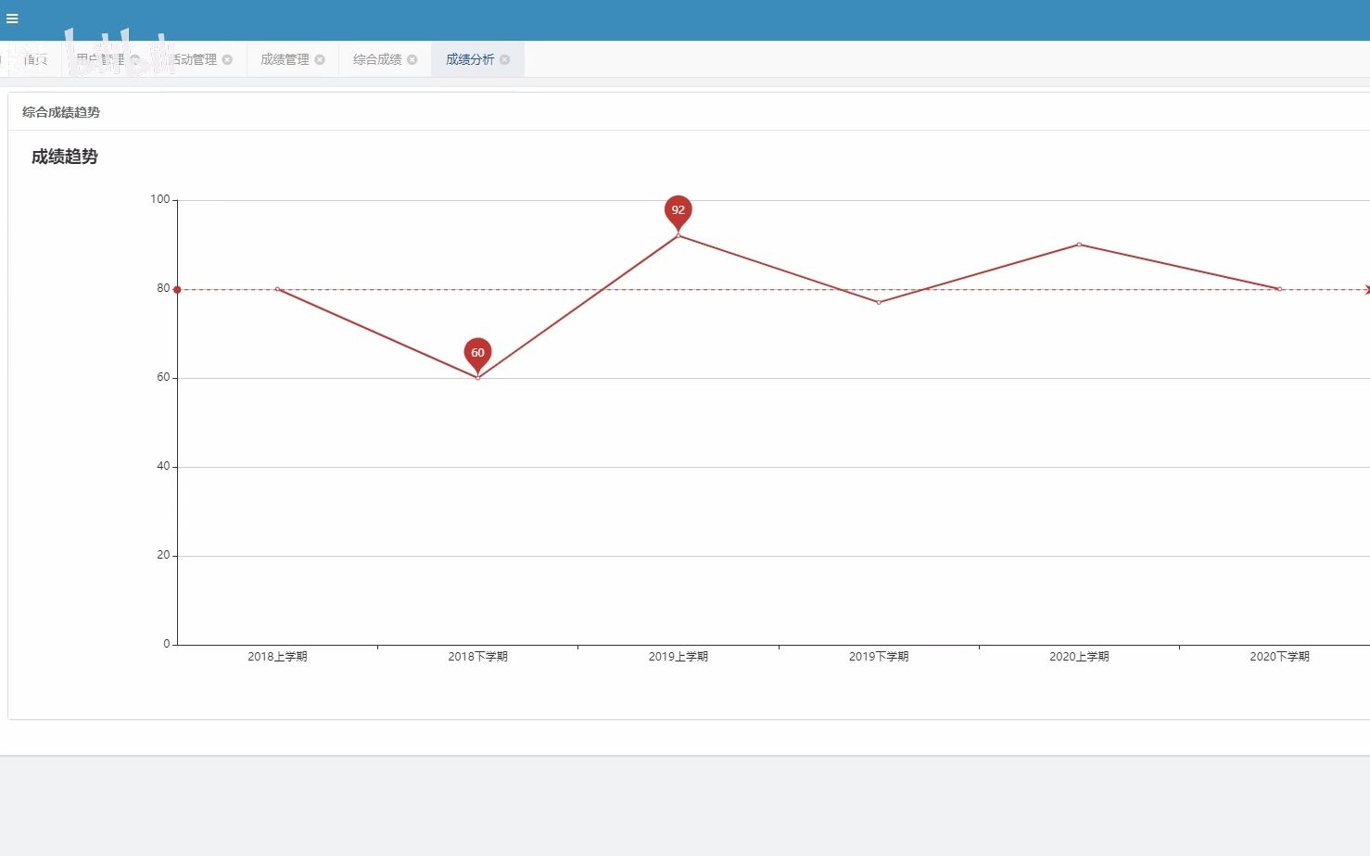Click the 2020下学期 data point on line
This screenshot has width=1370, height=856.
(x=1280, y=289)
